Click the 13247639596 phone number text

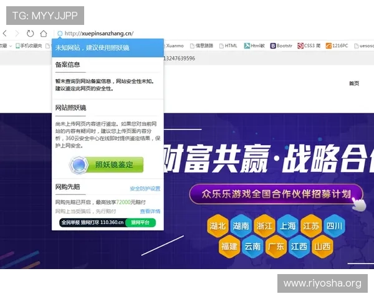tap(180, 59)
